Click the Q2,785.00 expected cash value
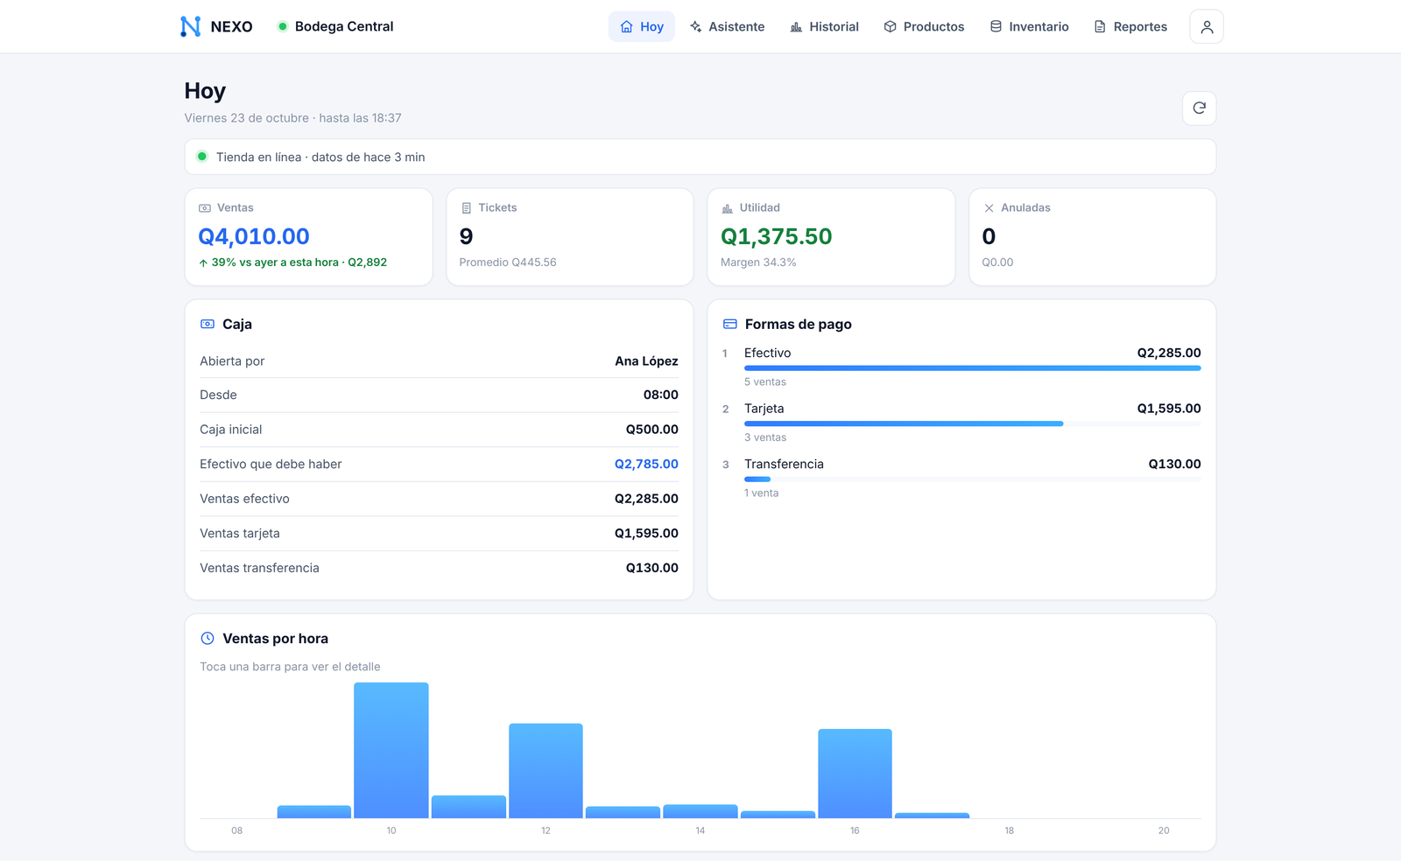 click(x=646, y=464)
